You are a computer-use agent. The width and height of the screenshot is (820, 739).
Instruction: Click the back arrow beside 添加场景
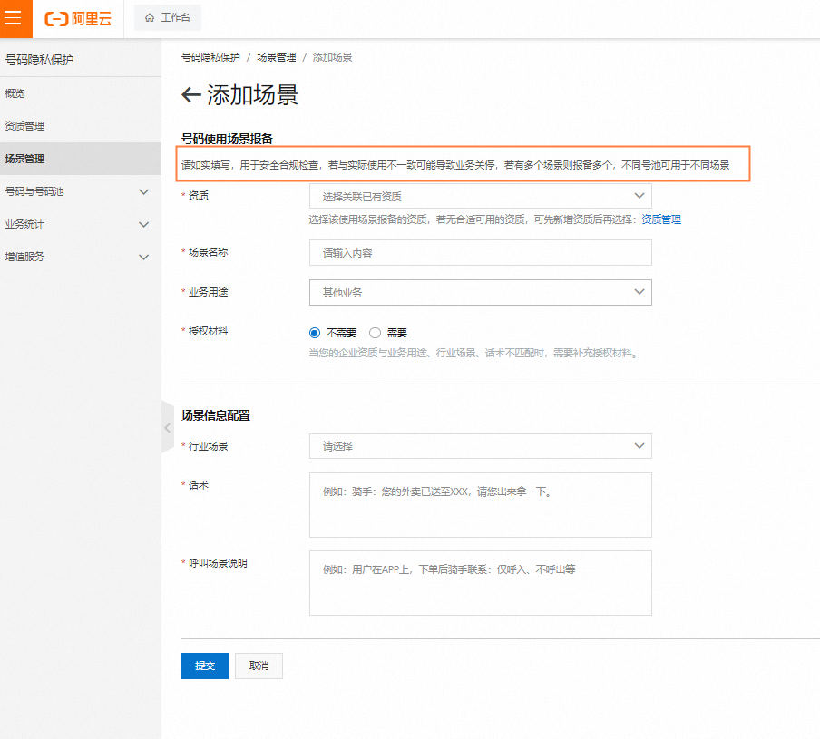point(190,95)
